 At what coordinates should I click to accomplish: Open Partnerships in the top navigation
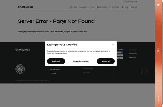point(114,7)
